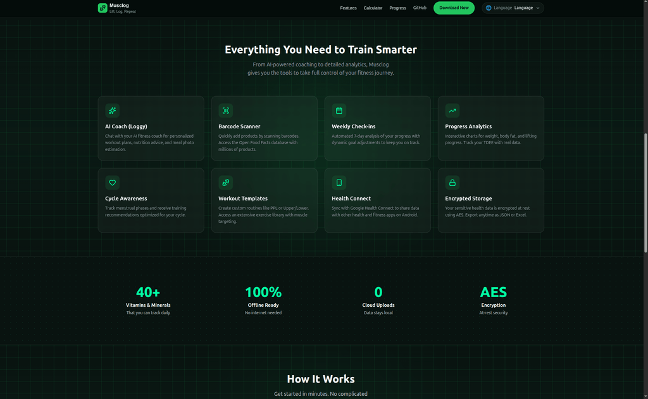Click the Download Now button
Image resolution: width=648 pixels, height=399 pixels.
point(454,8)
